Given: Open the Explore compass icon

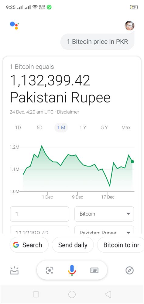Looking at the screenshot, I should tap(129, 270).
